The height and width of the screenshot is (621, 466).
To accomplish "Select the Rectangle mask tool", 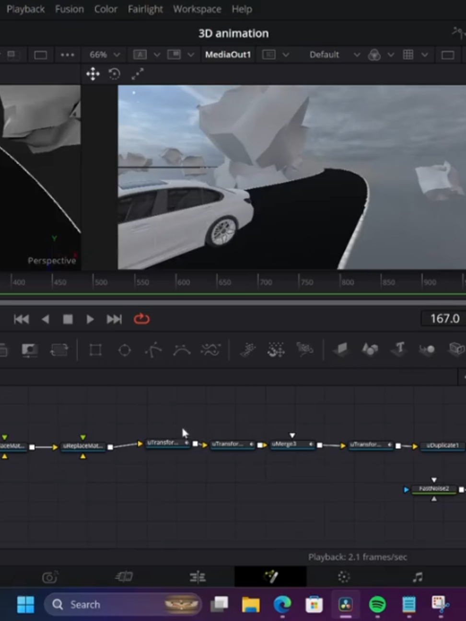I will [x=95, y=350].
